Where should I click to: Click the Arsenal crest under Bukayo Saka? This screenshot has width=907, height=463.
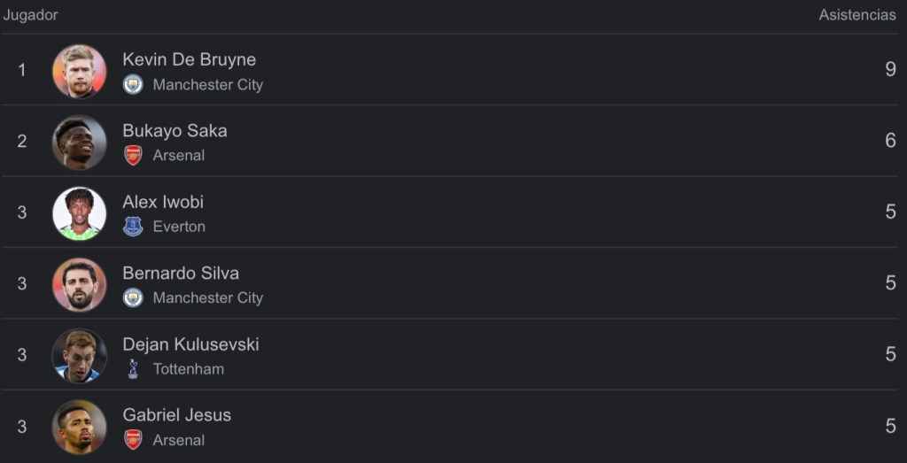[x=133, y=156]
